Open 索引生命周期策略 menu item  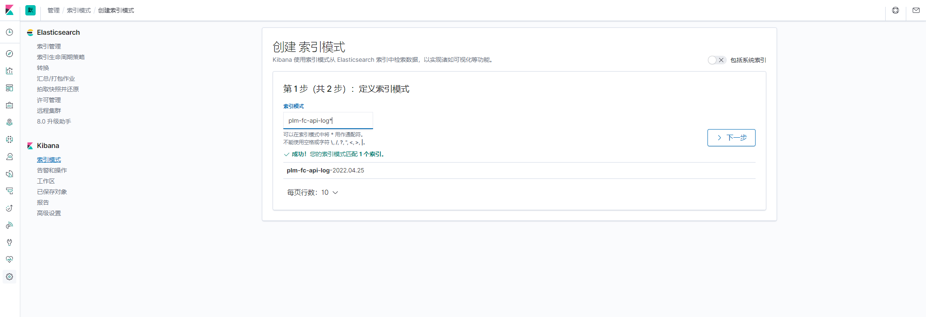61,57
